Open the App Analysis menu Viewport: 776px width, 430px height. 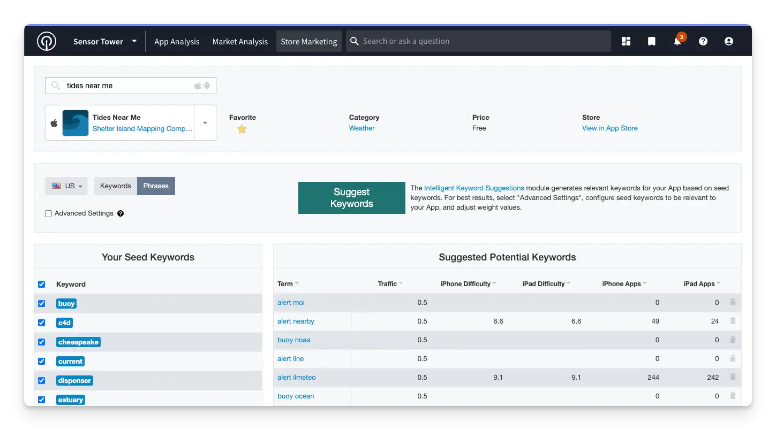[177, 41]
